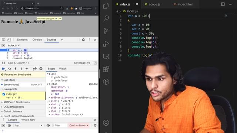Close the DevTools console drawer
The width and height of the screenshot is (237, 133).
point(95,120)
